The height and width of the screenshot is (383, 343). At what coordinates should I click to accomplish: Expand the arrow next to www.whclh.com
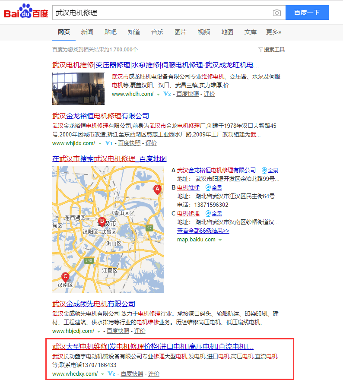158,94
